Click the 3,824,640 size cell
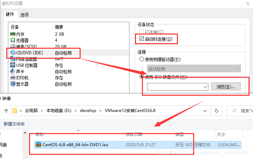The width and height of the screenshot is (253, 159). coord(229,144)
